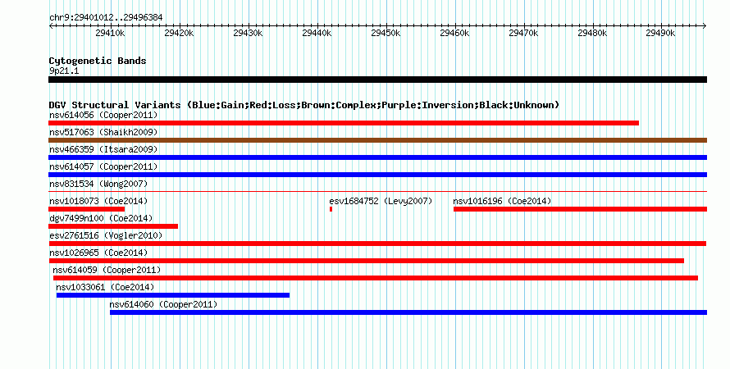Click the 29440k ruler tick label
The height and width of the screenshot is (369, 730).
(317, 33)
